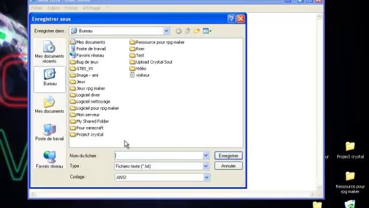
Task: Click Notepad vertical scrollbar up arrow
Action: tap(319, 17)
